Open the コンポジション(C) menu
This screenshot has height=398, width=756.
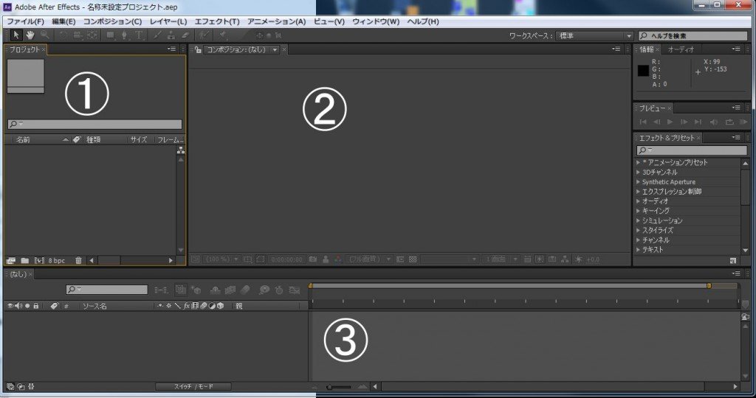pyautogui.click(x=112, y=21)
